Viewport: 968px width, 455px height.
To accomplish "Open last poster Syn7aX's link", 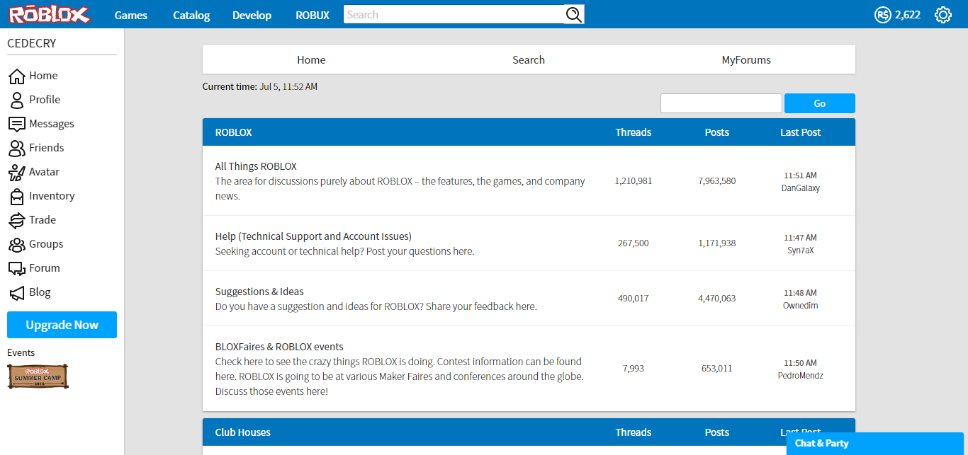I will (800, 250).
